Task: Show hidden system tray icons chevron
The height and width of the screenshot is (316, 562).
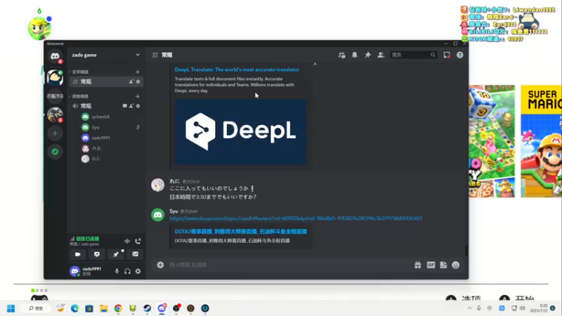Action: (x=469, y=308)
